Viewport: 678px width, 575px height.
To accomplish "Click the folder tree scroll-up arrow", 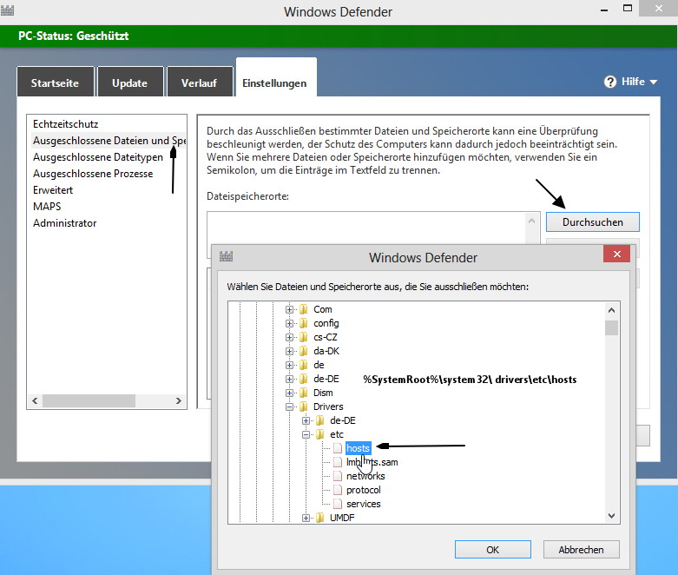I will (611, 310).
